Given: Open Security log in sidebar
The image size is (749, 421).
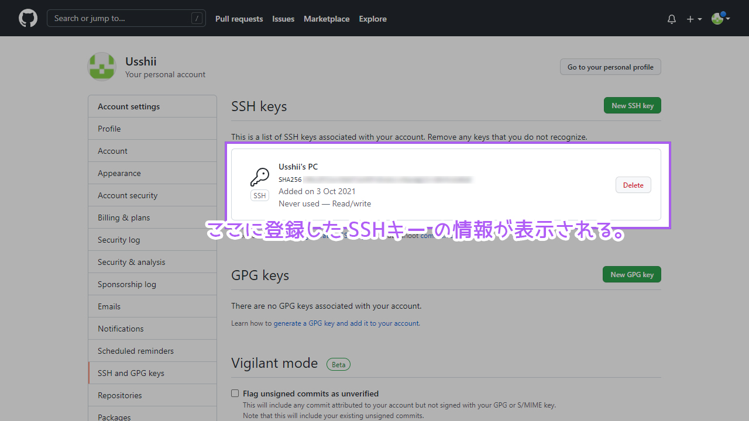Looking at the screenshot, I should click(152, 240).
